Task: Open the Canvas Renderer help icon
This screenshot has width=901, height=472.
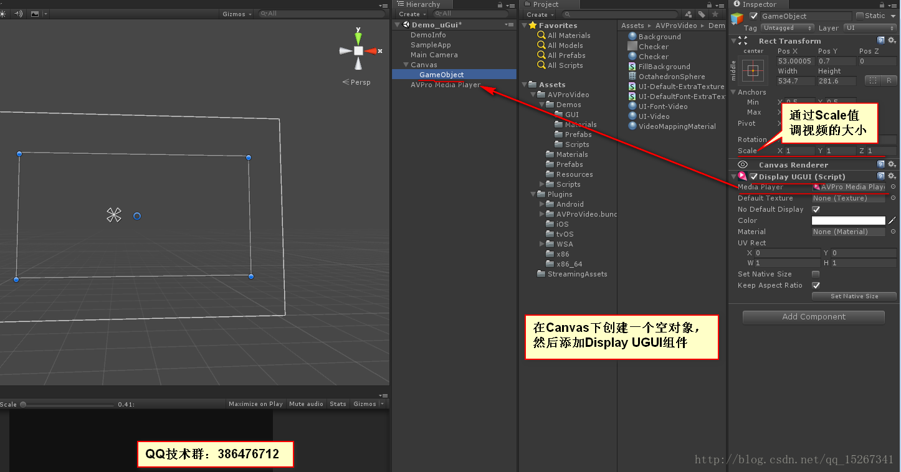Action: coord(881,164)
